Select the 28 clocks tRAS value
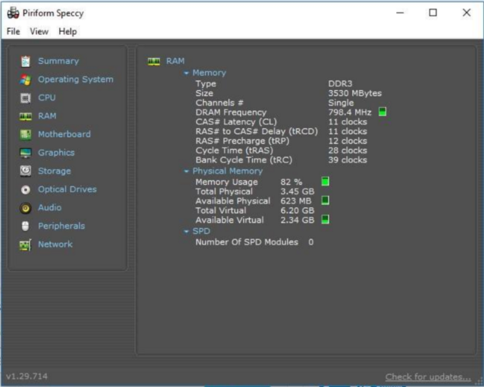This screenshot has width=484, height=387. pos(347,151)
